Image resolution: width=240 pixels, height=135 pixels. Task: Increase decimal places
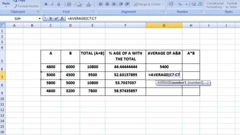click(194, 4)
